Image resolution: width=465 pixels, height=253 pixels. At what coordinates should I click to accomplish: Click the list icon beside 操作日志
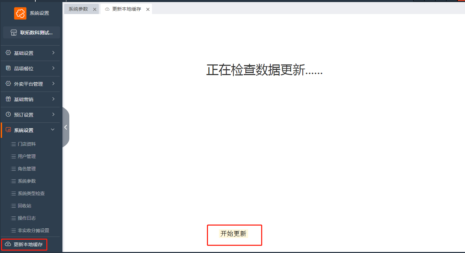pos(13,218)
